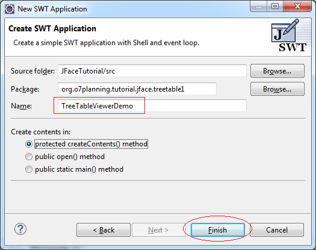The width and height of the screenshot is (316, 250).
Task: Maximize the New SWT Application dialog
Action: pos(275,7)
